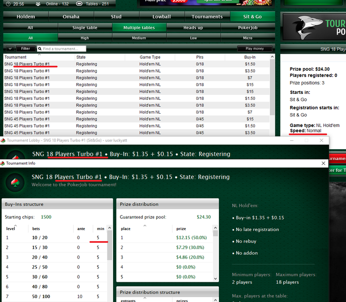Expand the dropdown arrow left of Filter

click(x=10, y=48)
